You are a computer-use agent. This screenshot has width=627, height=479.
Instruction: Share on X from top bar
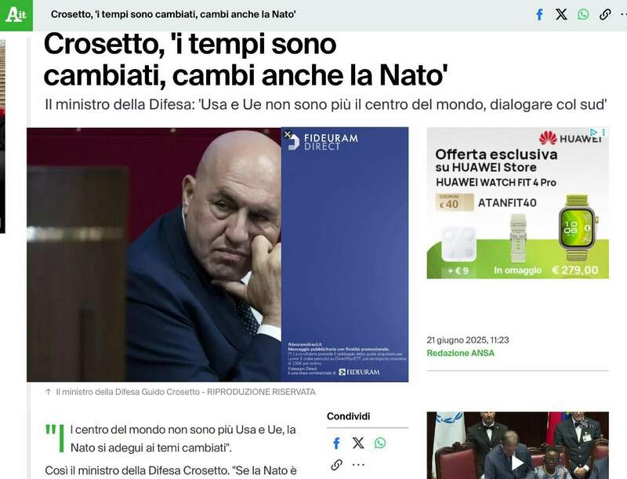click(x=561, y=15)
